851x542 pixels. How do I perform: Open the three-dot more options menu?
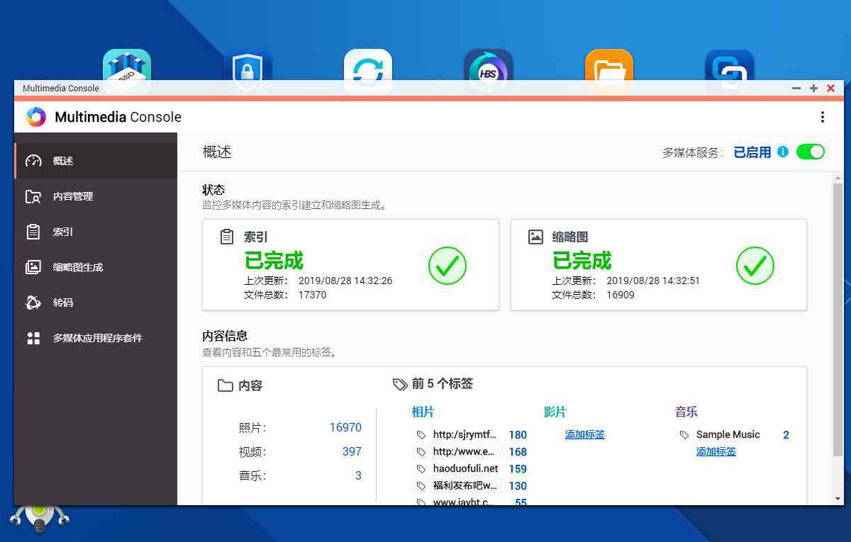[822, 117]
